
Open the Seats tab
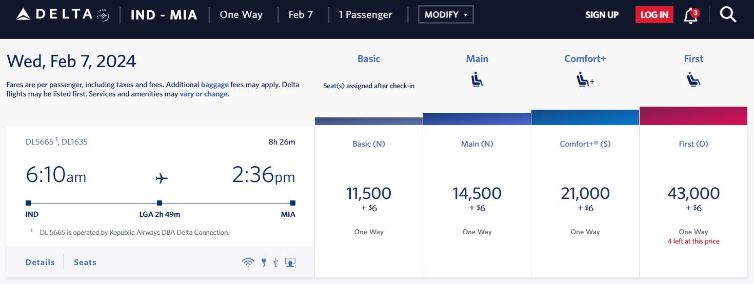(85, 262)
